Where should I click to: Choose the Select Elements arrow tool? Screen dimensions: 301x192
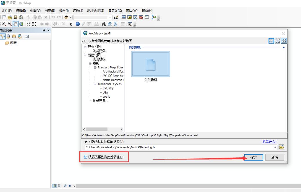[x=71, y=24]
